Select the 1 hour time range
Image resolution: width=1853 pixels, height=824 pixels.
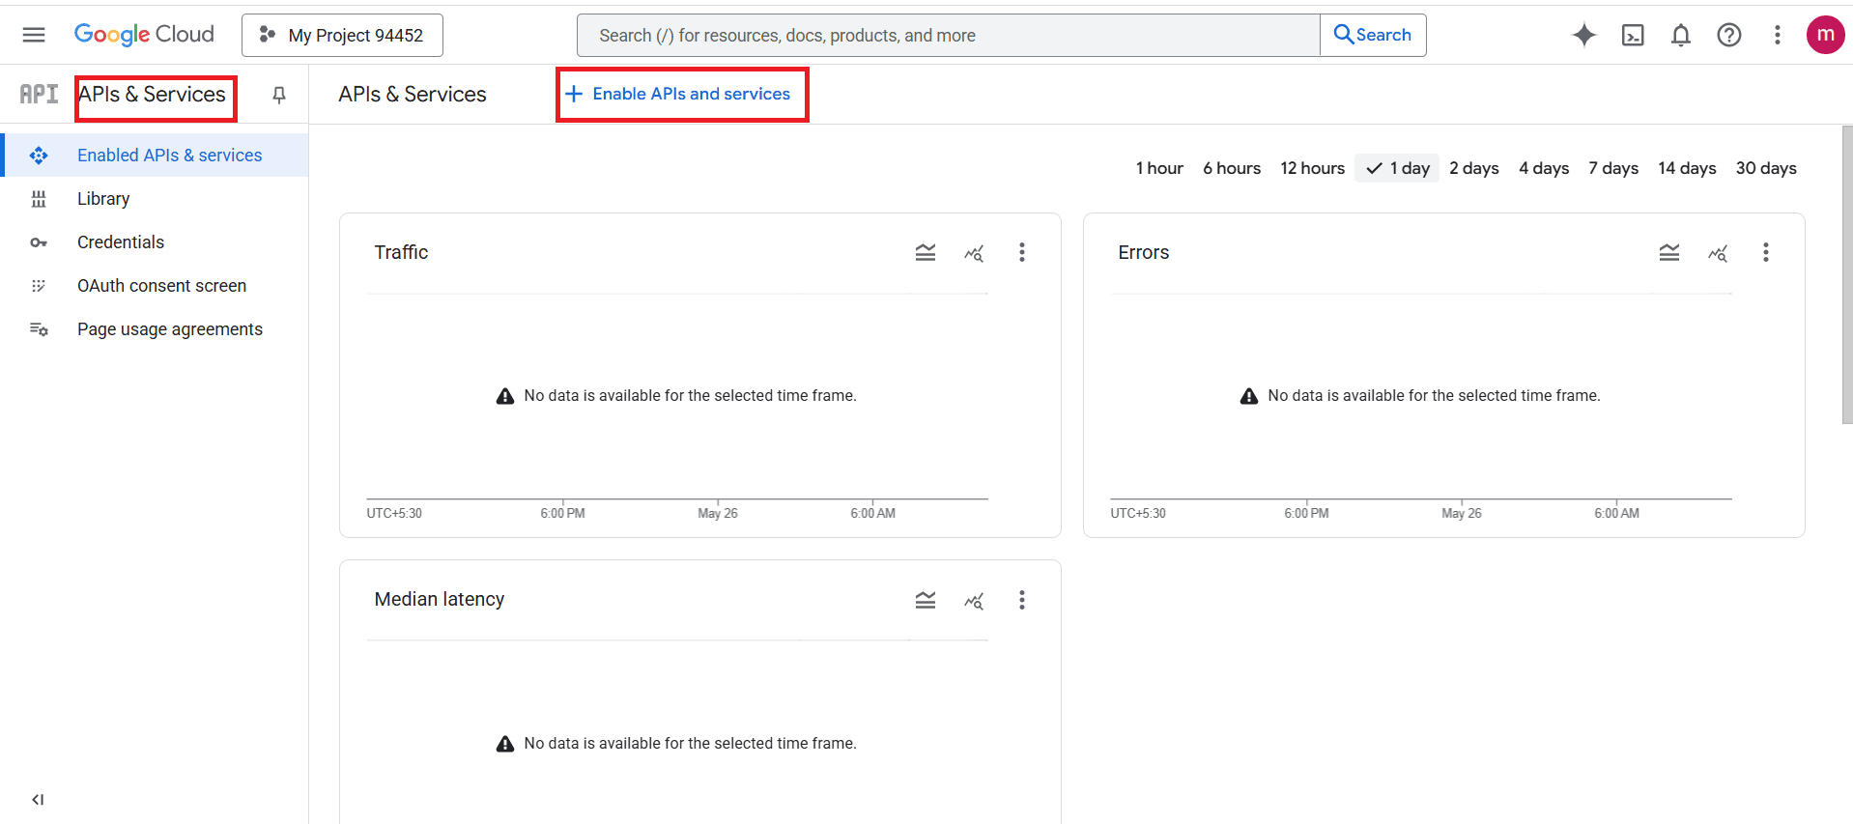(1158, 168)
